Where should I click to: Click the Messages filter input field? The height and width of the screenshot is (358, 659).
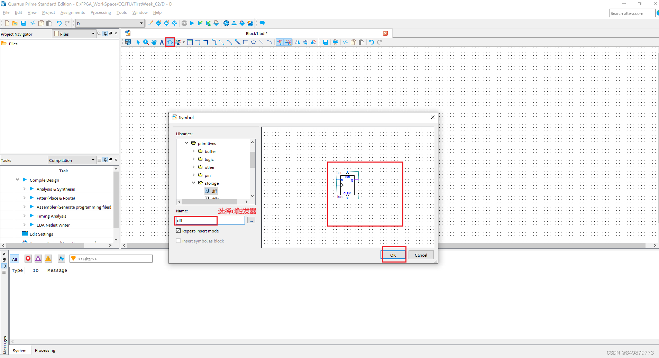coord(111,259)
